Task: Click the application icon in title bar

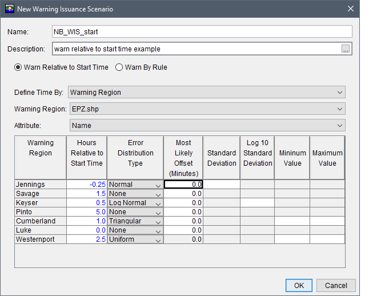Action: 9,9
